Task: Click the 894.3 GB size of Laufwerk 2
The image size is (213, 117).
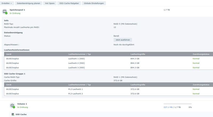Action: pyautogui.click(x=135, y=63)
